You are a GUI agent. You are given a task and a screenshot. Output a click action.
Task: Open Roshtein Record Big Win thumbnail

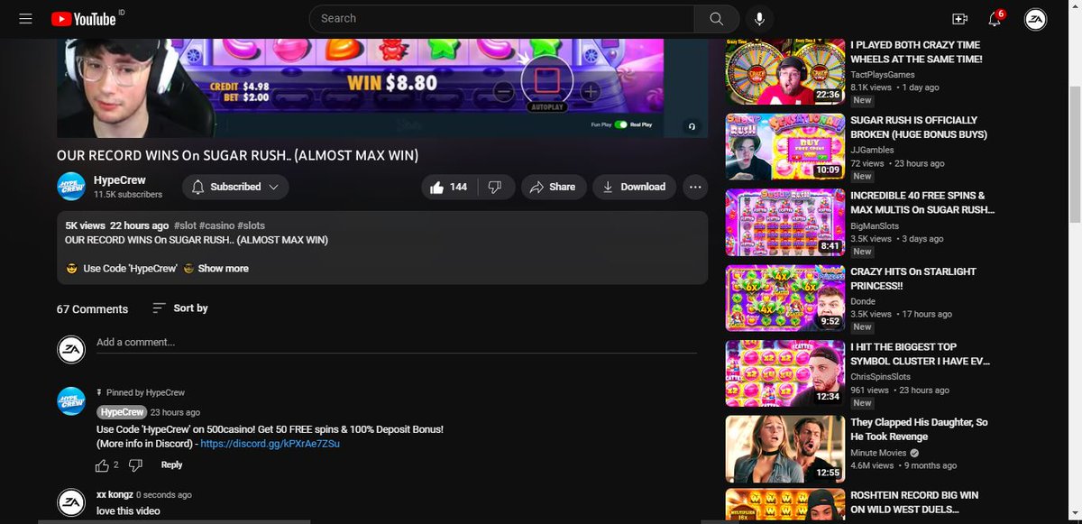pyautogui.click(x=785, y=505)
